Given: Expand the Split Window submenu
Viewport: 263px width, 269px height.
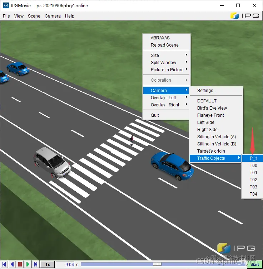Looking at the screenshot, I should click(x=167, y=62).
